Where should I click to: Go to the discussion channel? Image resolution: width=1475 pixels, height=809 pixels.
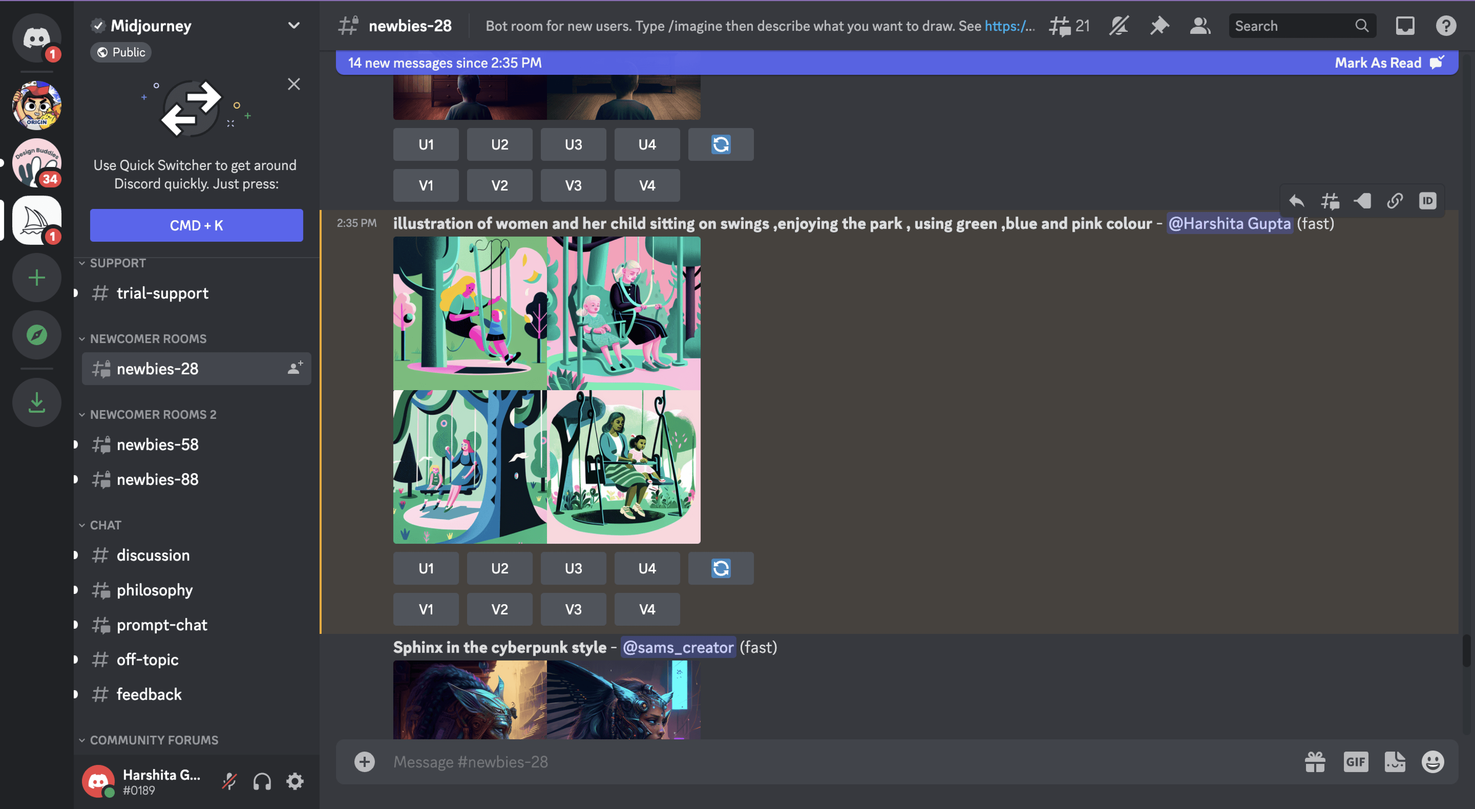pos(196,555)
